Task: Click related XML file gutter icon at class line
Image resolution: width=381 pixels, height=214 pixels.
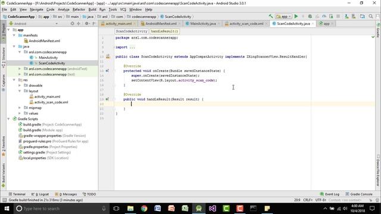Action: [108, 56]
